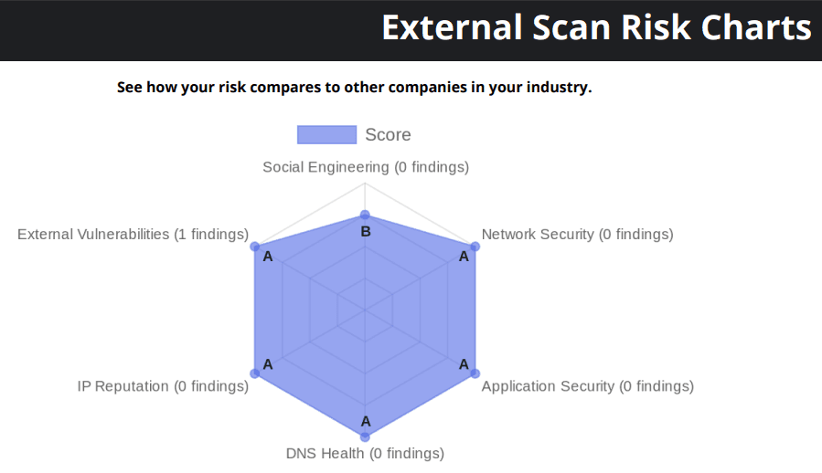The image size is (822, 473).
Task: Click the industry comparison subtitle text
Action: pos(355,87)
